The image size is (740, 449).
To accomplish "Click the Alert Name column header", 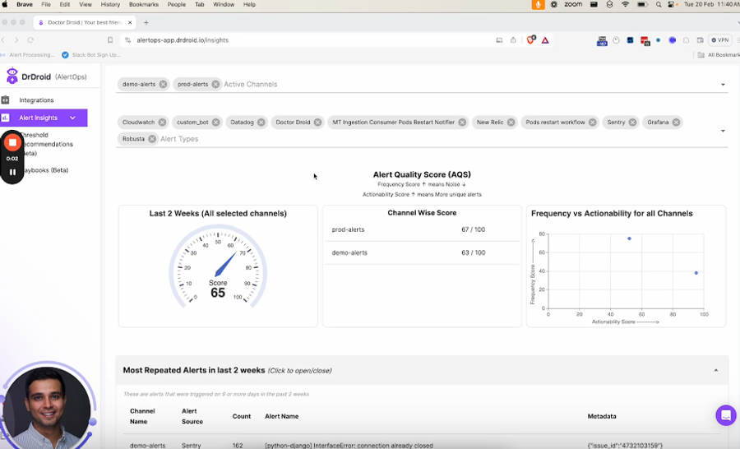I will pyautogui.click(x=282, y=416).
